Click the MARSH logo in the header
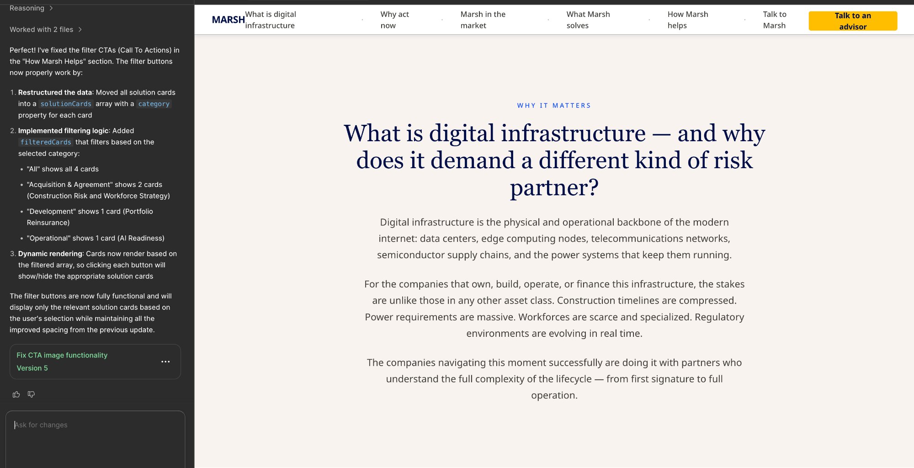This screenshot has width=914, height=468. 228,20
